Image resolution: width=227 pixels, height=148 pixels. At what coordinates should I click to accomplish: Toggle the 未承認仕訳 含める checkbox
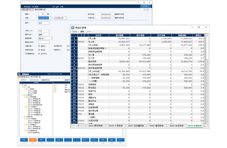coord(40,49)
